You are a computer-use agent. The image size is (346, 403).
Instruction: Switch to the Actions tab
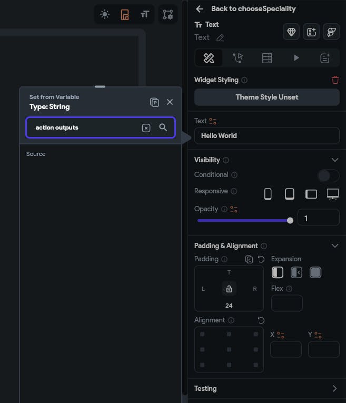(x=238, y=58)
